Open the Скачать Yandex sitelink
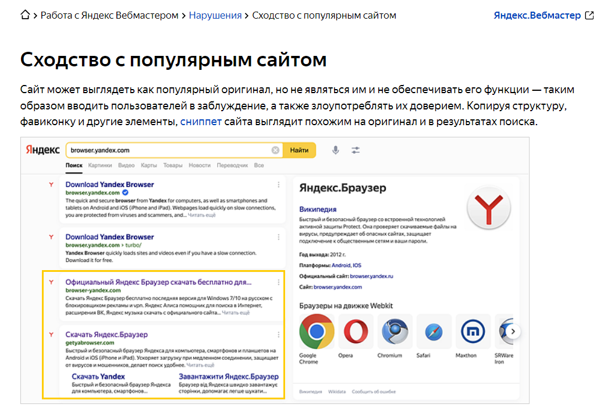The width and height of the screenshot is (604, 411). tap(98, 377)
